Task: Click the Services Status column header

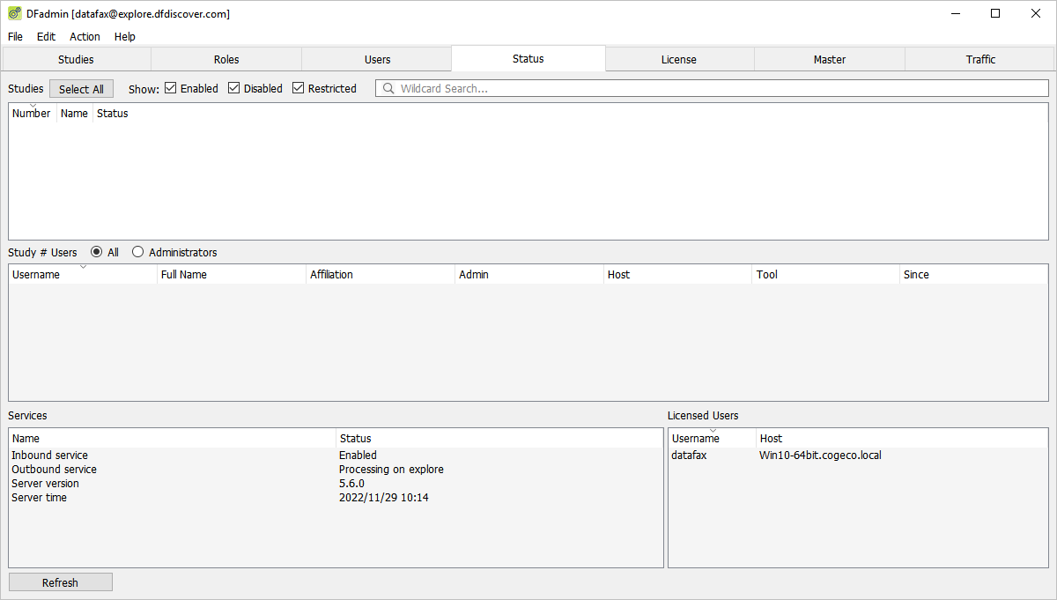Action: click(499, 438)
